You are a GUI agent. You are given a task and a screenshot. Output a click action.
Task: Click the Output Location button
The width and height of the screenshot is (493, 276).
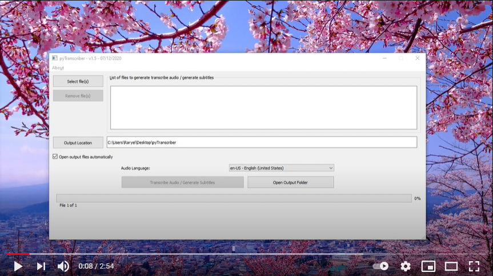(78, 143)
